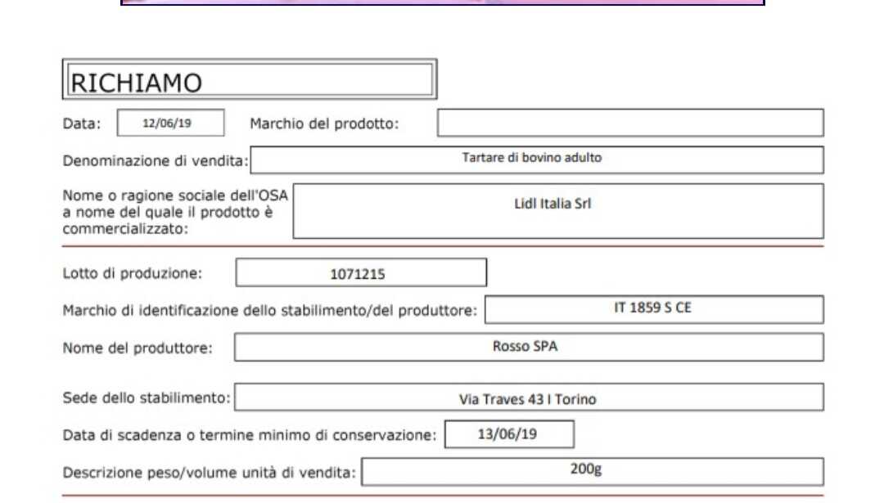
Task: Click the Via Traves 43 Torino field
Action: point(528,398)
